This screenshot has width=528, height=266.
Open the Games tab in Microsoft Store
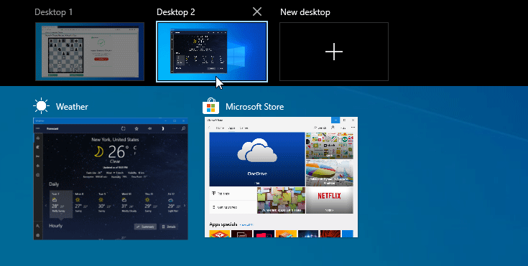click(244, 128)
